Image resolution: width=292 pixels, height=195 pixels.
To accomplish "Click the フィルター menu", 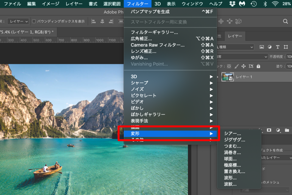I will tap(137, 4).
